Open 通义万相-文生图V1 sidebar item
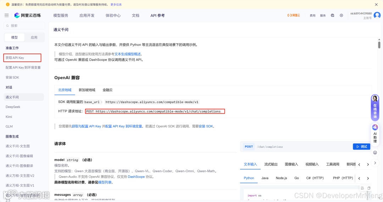Viewport: 383px width, 202px height. 20,185
